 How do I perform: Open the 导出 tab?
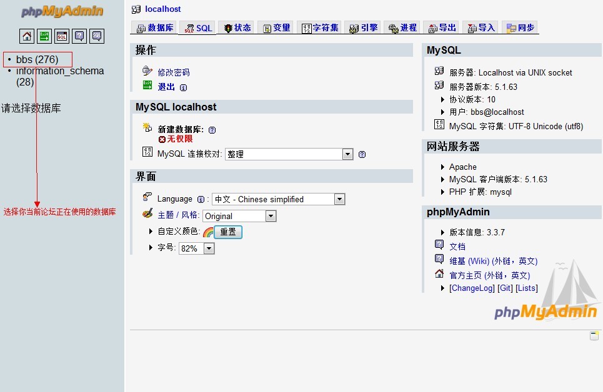click(442, 27)
